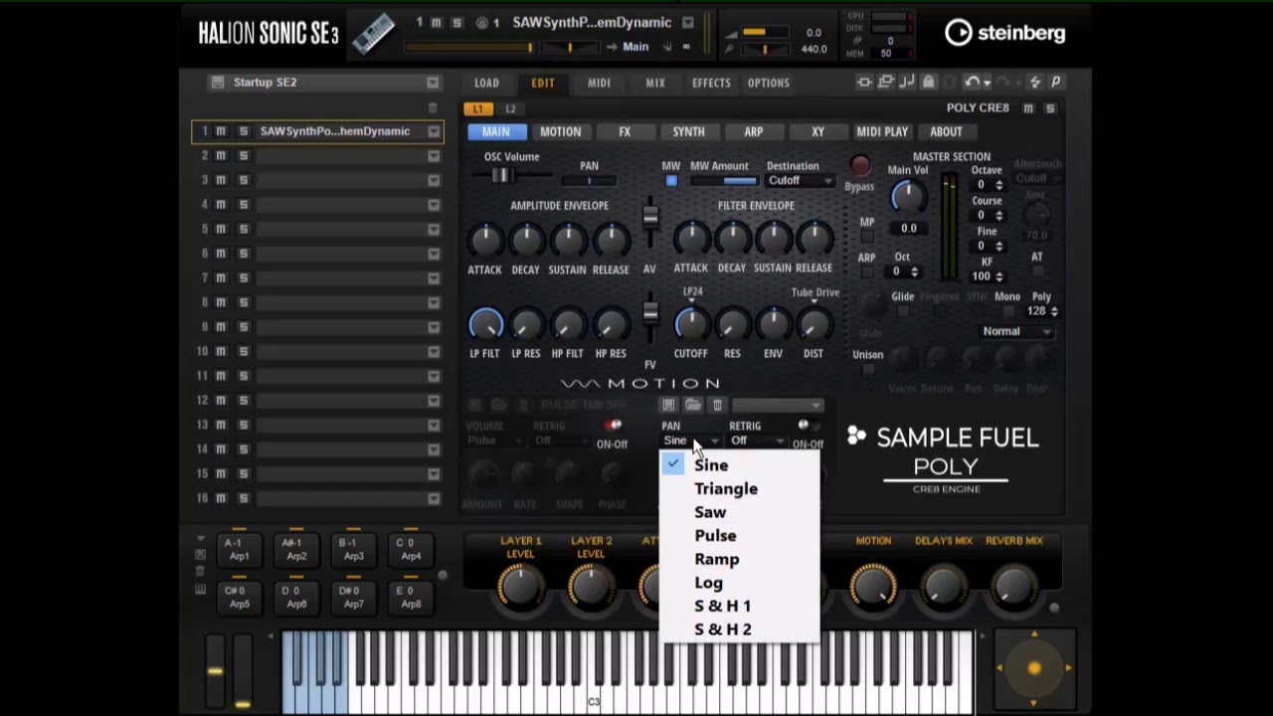Click the trash icon above slot rack

[433, 107]
